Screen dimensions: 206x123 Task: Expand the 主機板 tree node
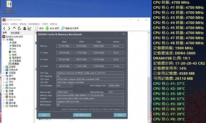point(4,67)
